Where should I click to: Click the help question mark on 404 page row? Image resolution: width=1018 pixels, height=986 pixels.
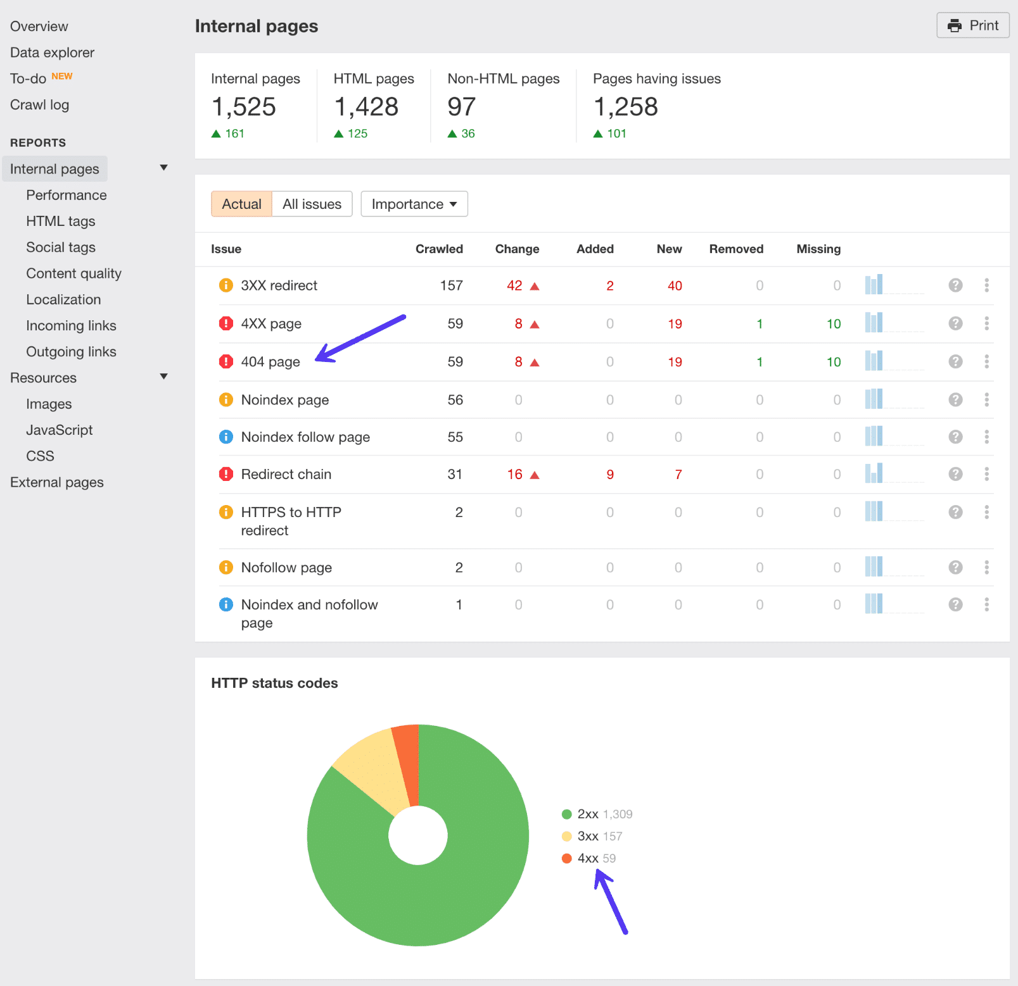point(955,361)
